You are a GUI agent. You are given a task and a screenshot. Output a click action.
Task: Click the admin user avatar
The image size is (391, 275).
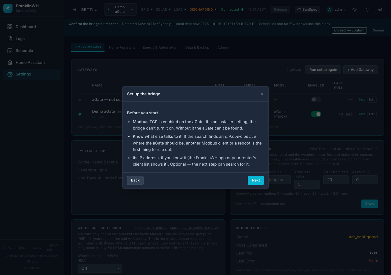tap(329, 9)
